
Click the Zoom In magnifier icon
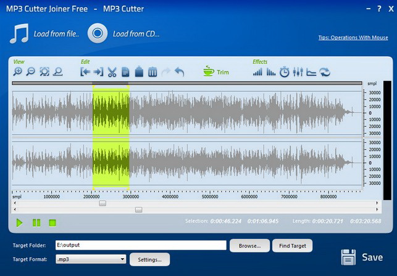pyautogui.click(x=18, y=72)
